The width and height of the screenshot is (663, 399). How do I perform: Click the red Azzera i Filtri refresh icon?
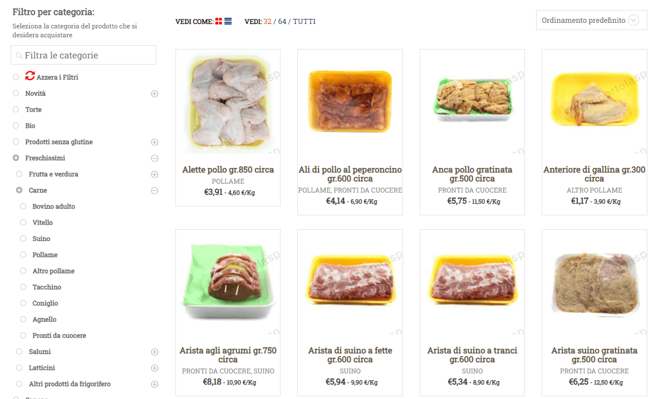pos(30,76)
